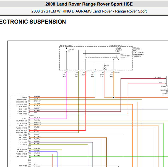Viewport: 168px width, 167px height.
Task: Select the COMP REL POS terminal label
Action: click(x=22, y=130)
